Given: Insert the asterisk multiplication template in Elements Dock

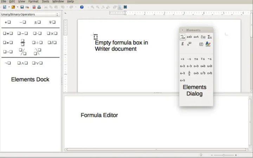Looking at the screenshot, I should pyautogui.click(x=8, y=43).
